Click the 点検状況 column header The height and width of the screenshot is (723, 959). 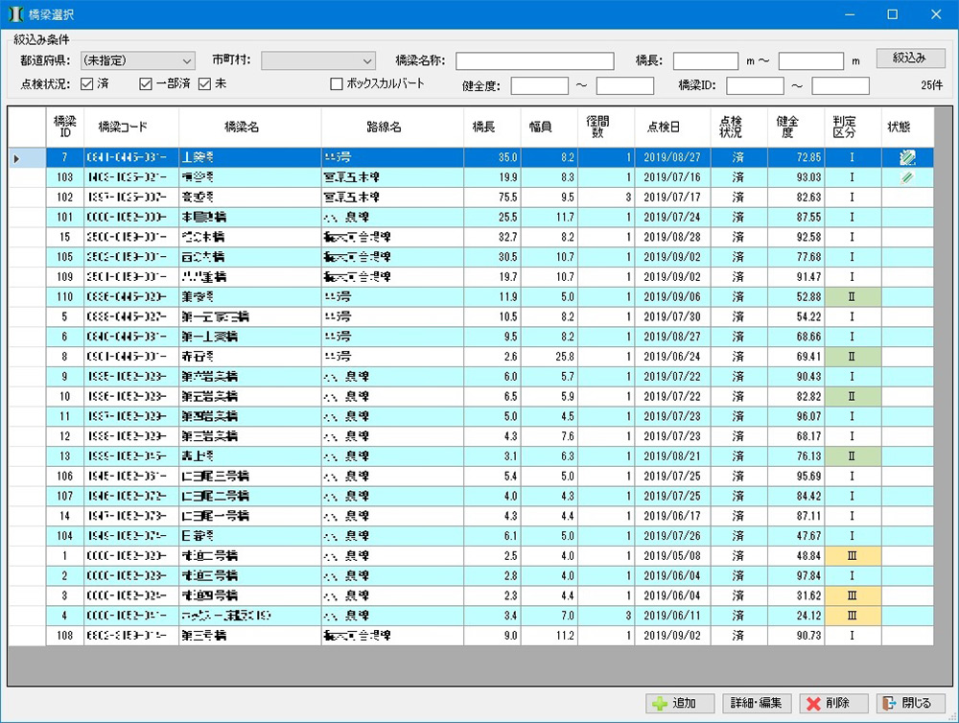click(738, 128)
